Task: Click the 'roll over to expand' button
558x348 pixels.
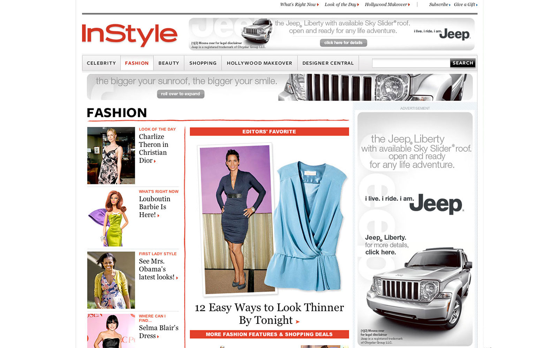Action: [180, 94]
